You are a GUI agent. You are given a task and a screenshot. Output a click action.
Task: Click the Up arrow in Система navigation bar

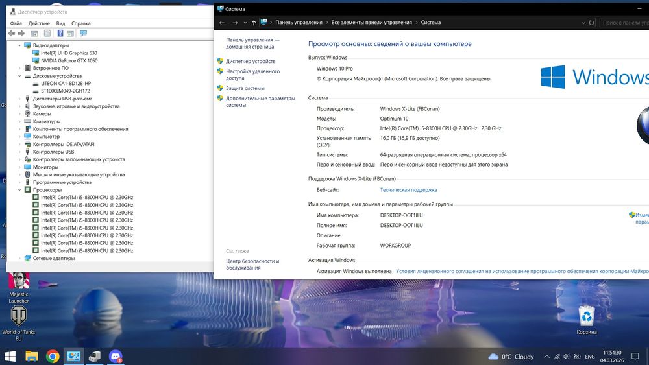[254, 23]
